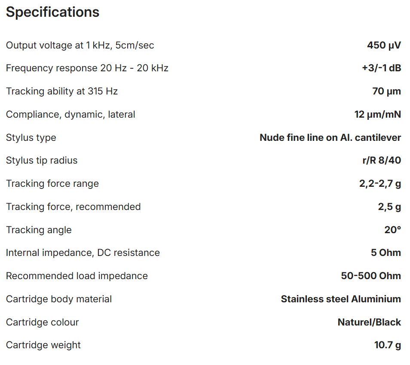Viewport: 410px width, 365px height.
Task: Select the Tracking ability at 315 Hz label
Action: pyautogui.click(x=62, y=91)
